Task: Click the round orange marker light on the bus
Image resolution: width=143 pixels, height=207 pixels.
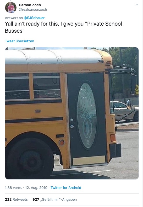Action: pyautogui.click(x=62, y=143)
